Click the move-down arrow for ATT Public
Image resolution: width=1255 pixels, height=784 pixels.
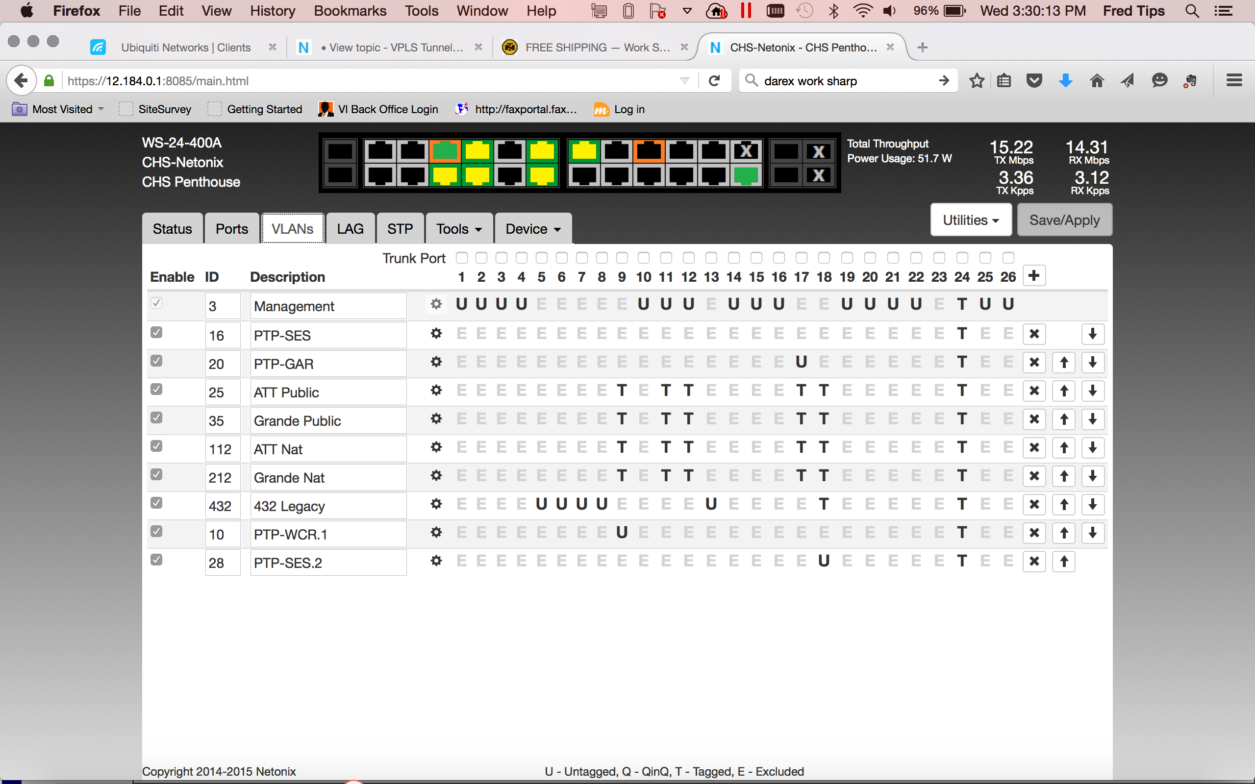tap(1091, 391)
